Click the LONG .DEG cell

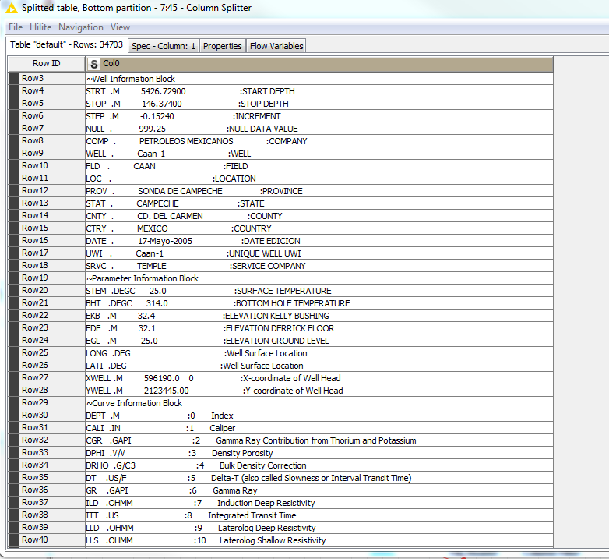(x=319, y=353)
